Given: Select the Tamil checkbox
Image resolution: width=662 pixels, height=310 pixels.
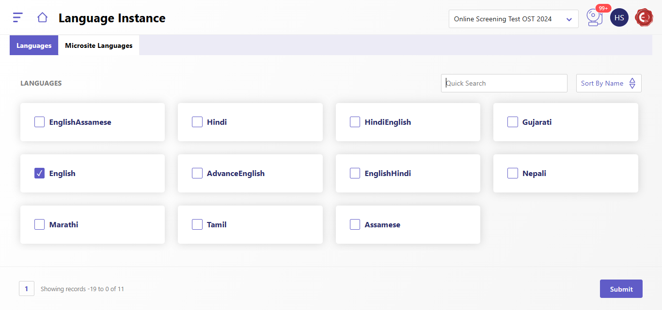Looking at the screenshot, I should coord(197,224).
